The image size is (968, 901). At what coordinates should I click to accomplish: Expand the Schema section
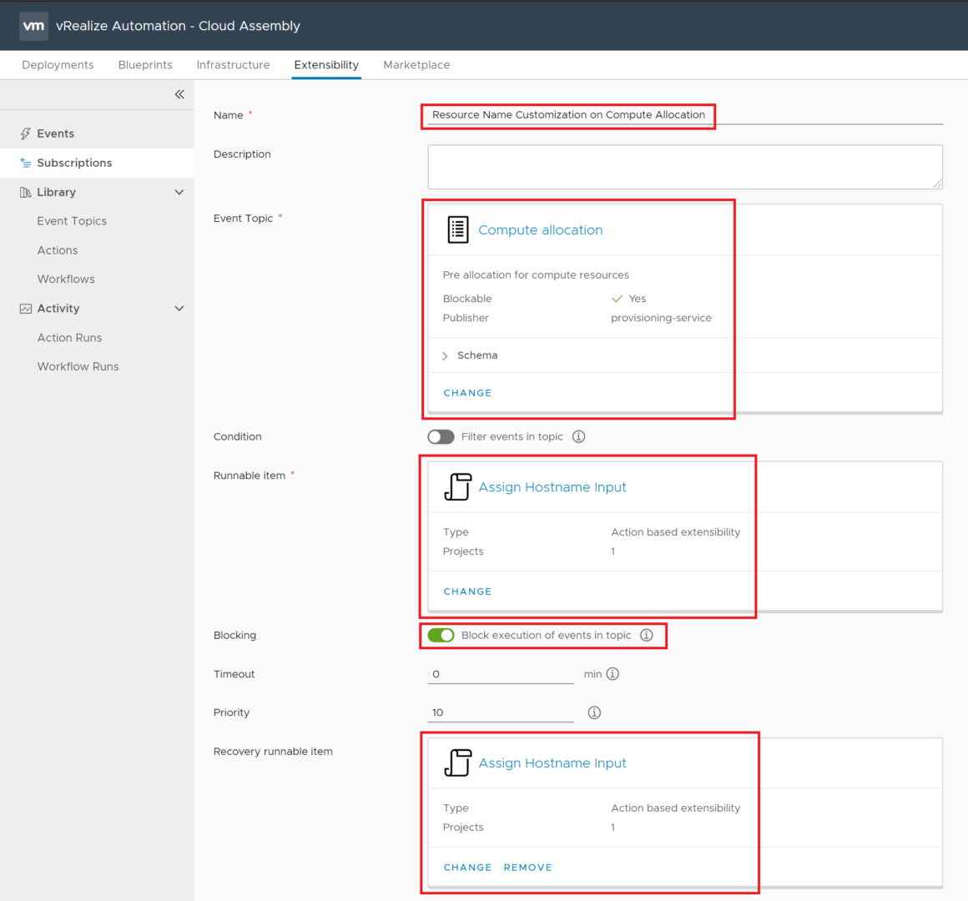[446, 355]
